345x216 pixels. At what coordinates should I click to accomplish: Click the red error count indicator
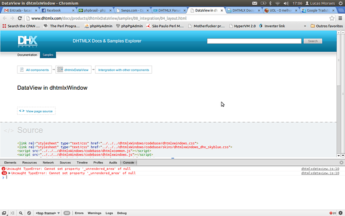click(332, 213)
